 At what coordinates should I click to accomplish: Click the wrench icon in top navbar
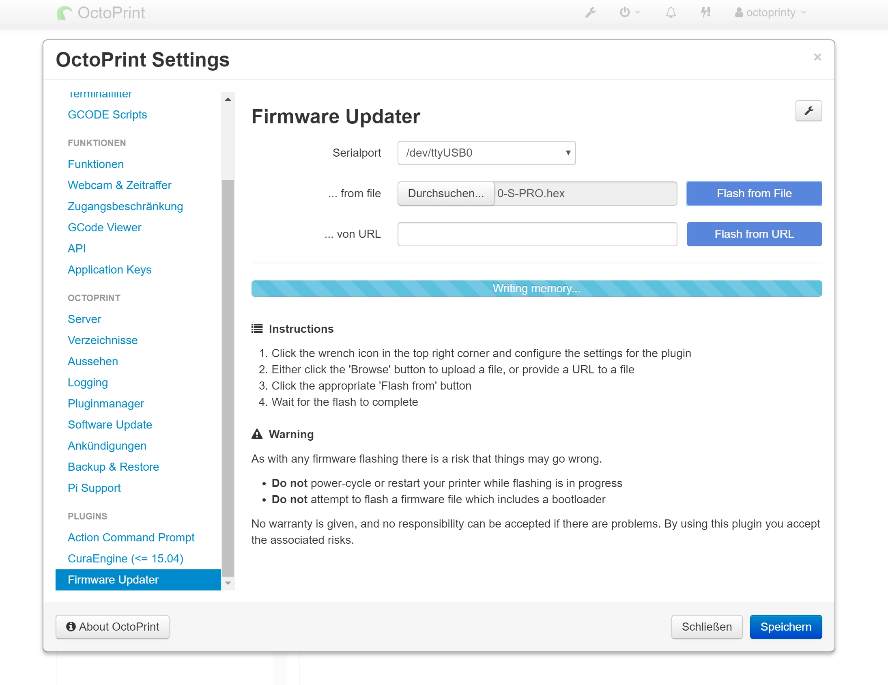point(590,13)
